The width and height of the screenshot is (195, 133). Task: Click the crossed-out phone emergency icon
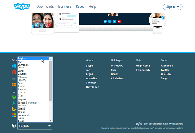click(139, 123)
